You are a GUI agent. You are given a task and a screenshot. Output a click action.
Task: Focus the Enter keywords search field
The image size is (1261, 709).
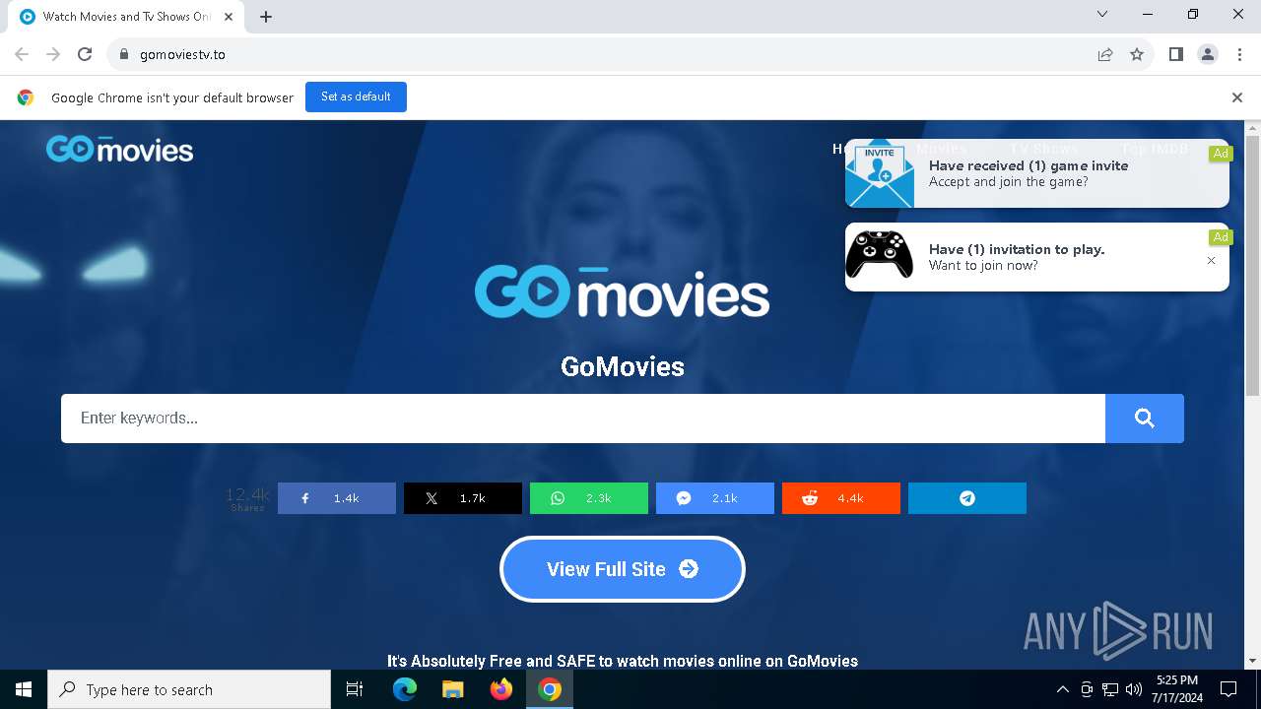[x=583, y=419]
